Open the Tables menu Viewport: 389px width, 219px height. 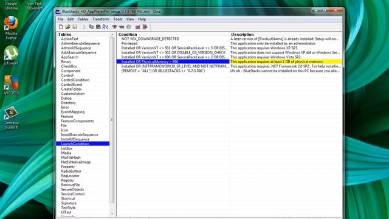coord(83,19)
